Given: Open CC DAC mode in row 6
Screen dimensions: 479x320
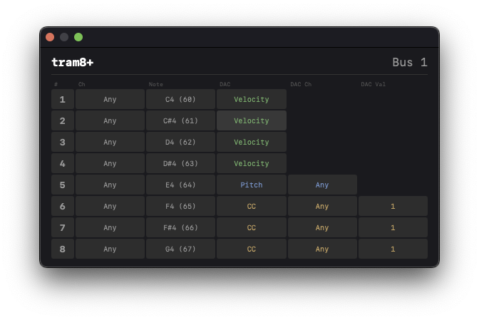Looking at the screenshot, I should [252, 206].
